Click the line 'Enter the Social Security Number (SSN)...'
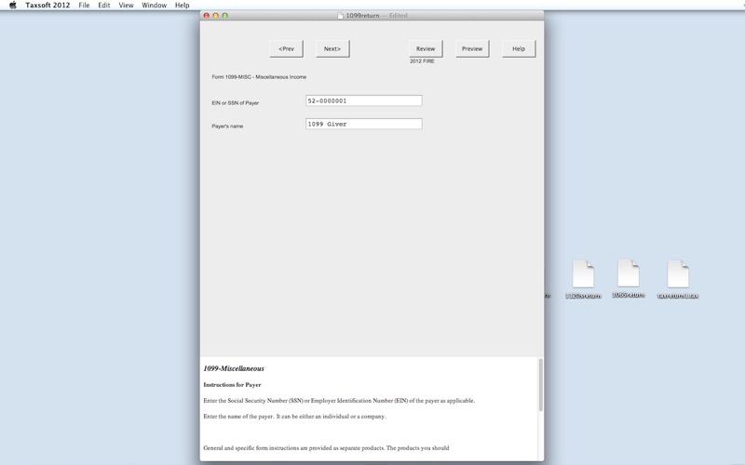The image size is (745, 465). [x=339, y=401]
